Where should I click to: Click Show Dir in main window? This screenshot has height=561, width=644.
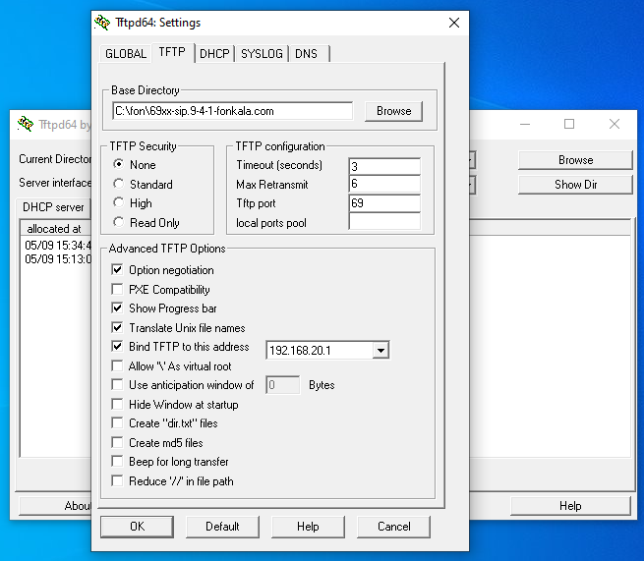tap(575, 185)
